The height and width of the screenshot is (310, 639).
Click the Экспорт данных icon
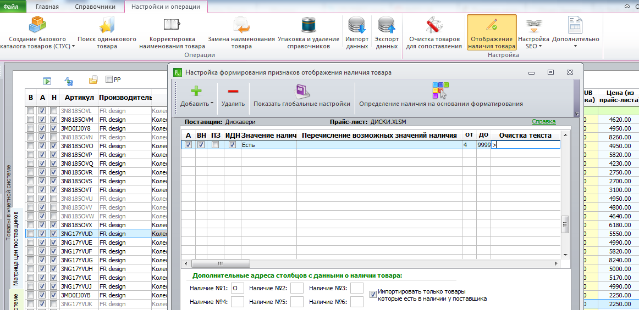387,25
